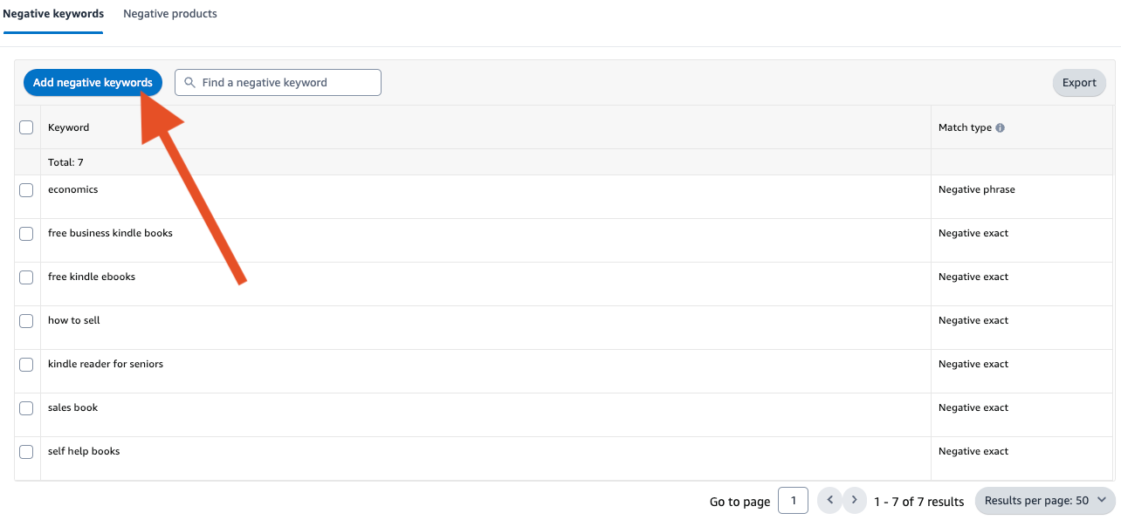Select 'kindle reader for seniors' checkbox
Image resolution: width=1121 pixels, height=520 pixels.
26,364
